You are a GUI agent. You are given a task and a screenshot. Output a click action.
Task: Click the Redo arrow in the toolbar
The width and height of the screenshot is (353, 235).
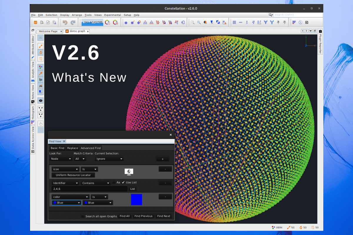point(73,22)
